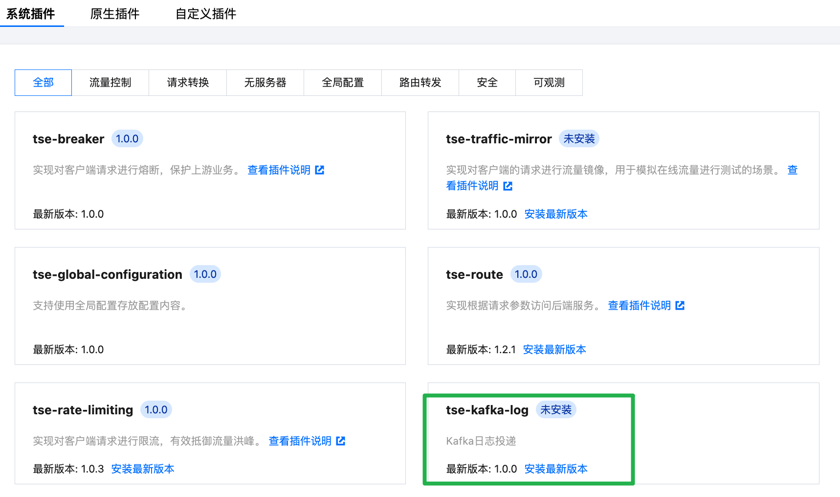The height and width of the screenshot is (497, 840).
Task: Click the tse-kafka-log 未安装 badge
Action: (x=556, y=410)
